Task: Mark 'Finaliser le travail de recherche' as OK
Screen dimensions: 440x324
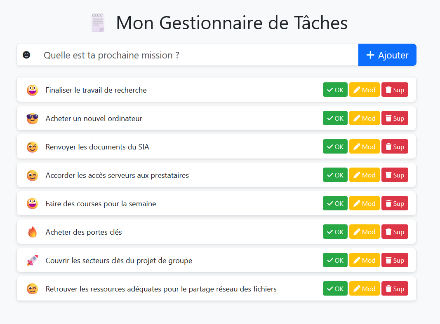Action: pos(335,89)
